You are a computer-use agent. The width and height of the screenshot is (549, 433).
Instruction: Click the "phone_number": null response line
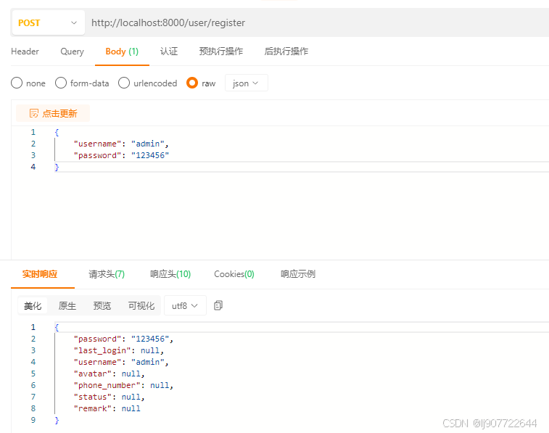pos(123,385)
